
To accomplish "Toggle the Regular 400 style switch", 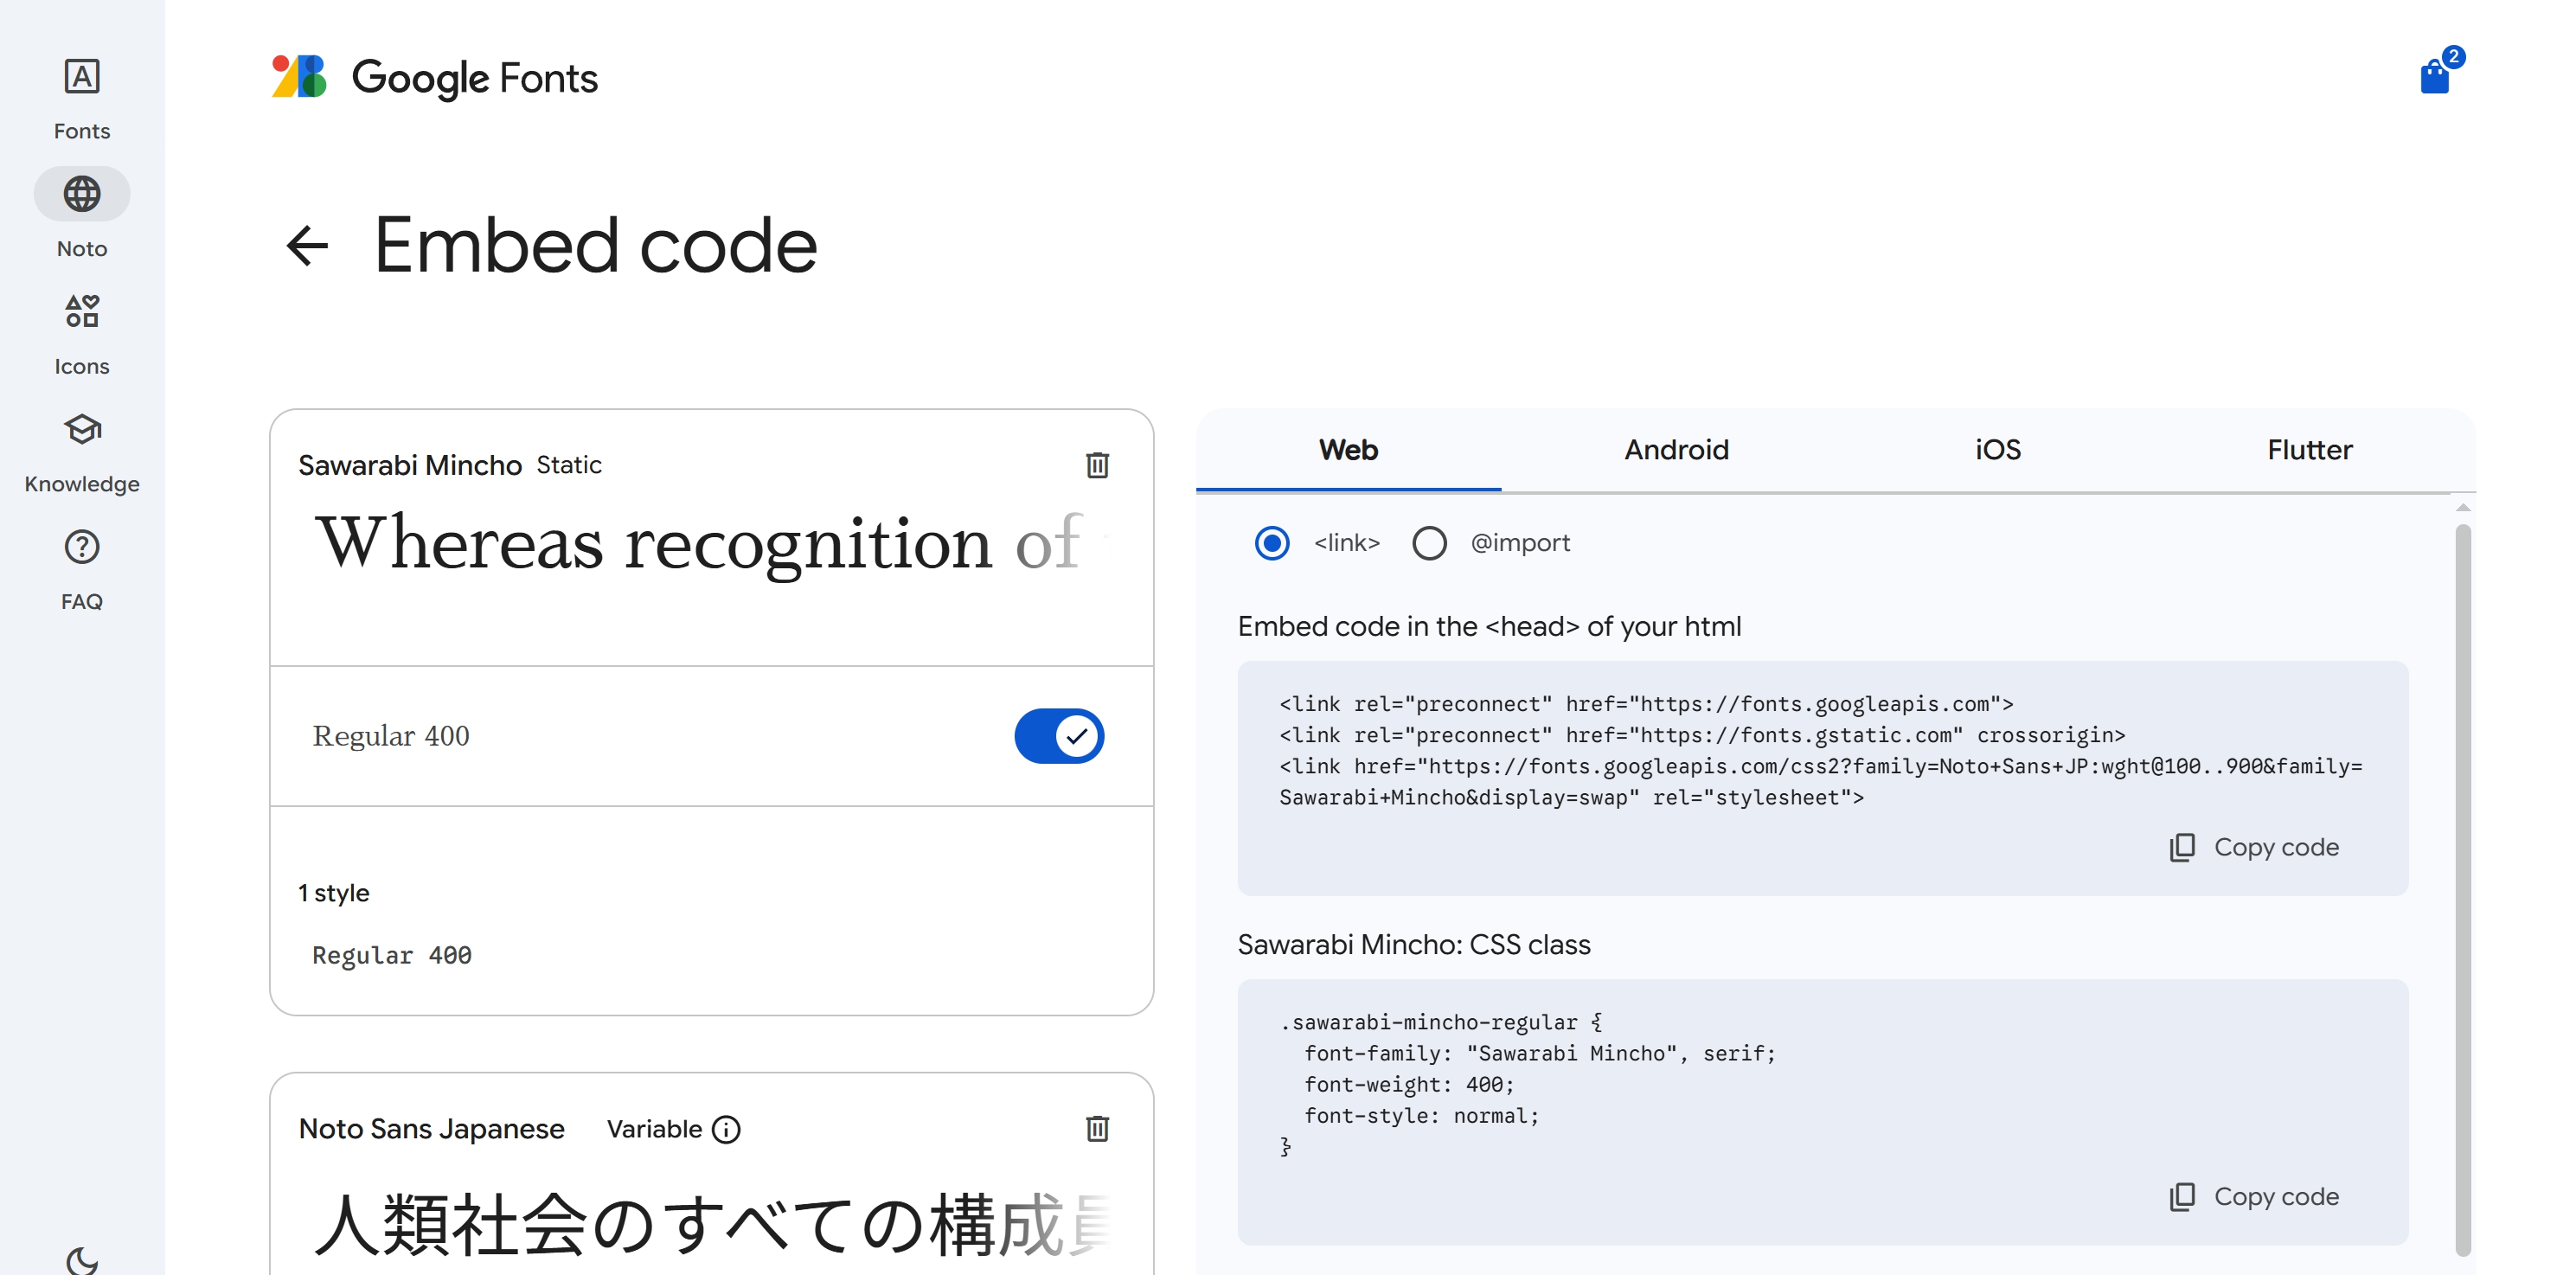I will tap(1059, 736).
